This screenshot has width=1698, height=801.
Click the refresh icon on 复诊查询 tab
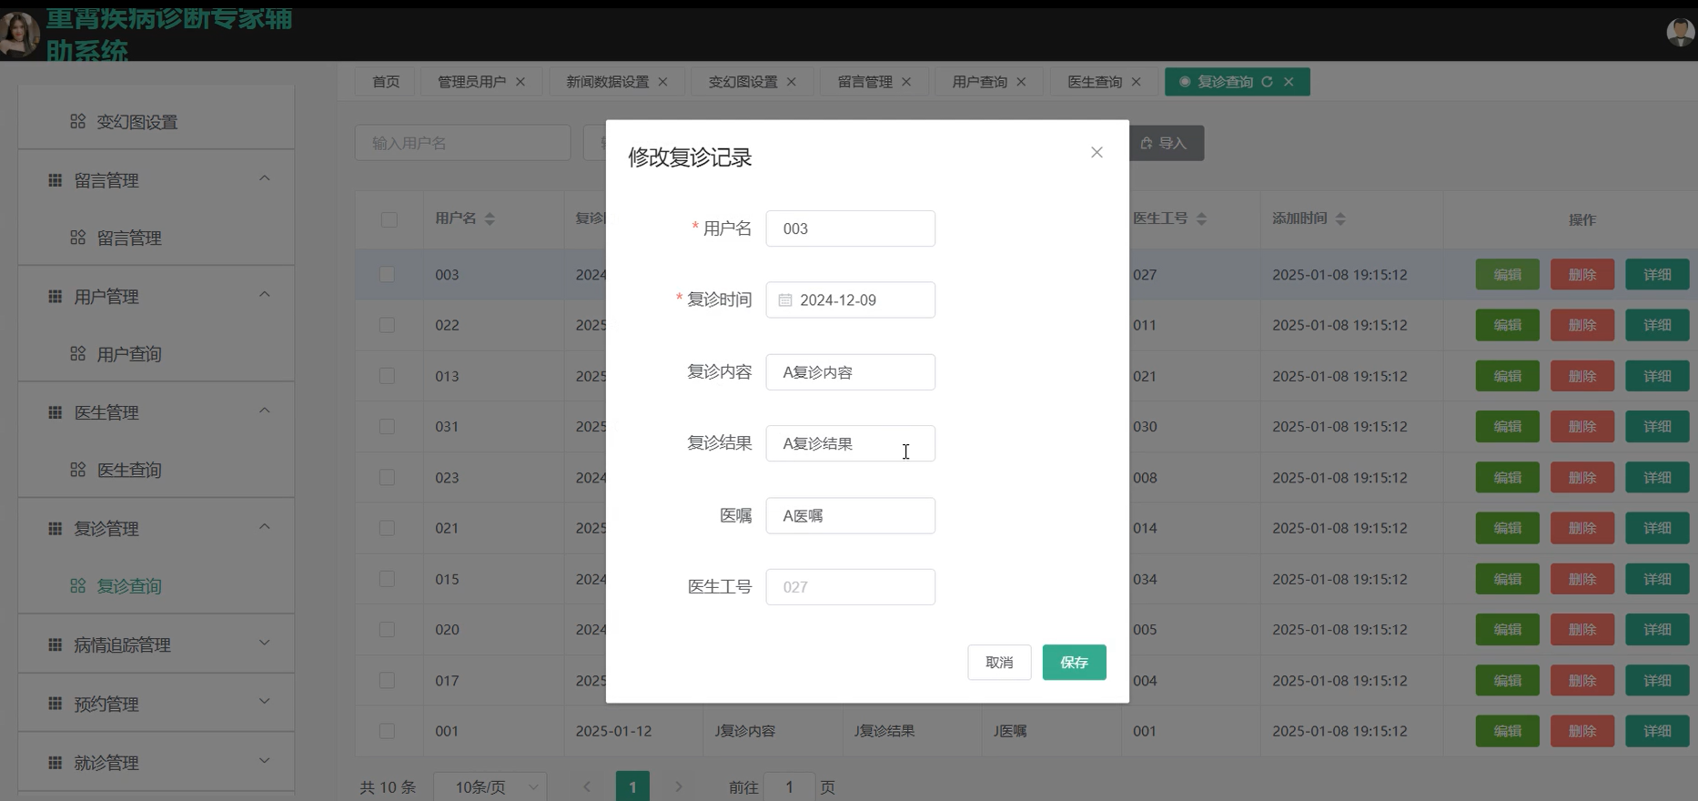1267,82
